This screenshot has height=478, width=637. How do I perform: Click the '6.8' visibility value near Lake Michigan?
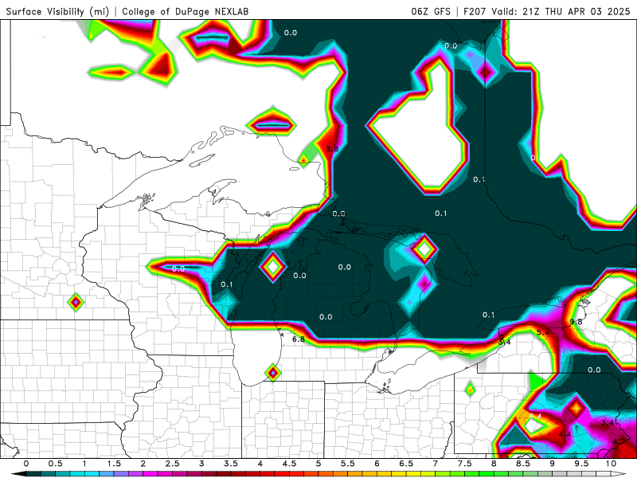click(x=298, y=339)
